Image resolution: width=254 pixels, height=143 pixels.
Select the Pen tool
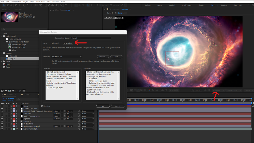coord(40,5)
